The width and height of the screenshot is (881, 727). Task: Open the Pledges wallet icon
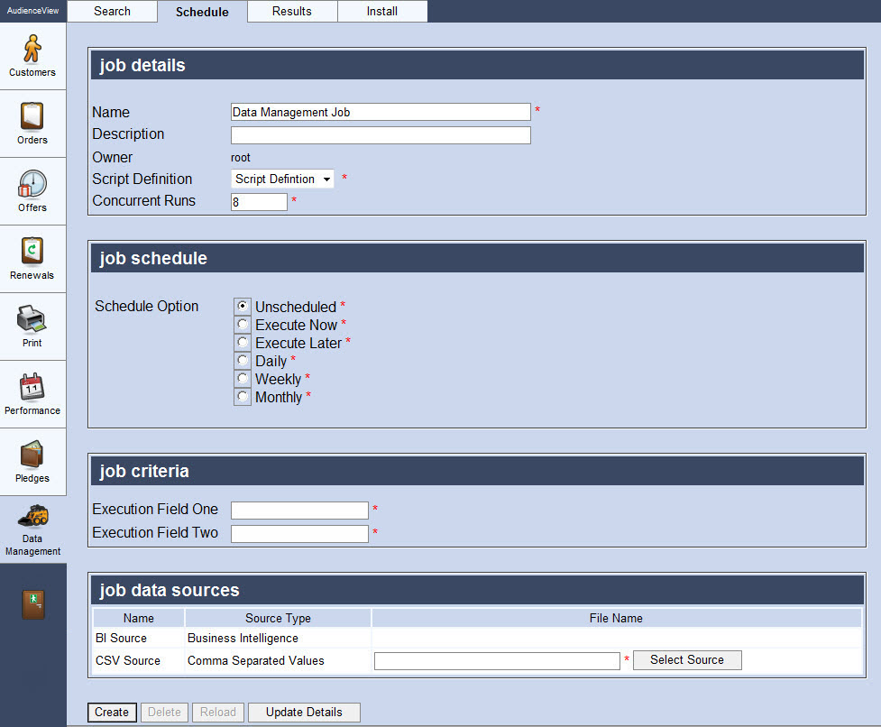(32, 455)
